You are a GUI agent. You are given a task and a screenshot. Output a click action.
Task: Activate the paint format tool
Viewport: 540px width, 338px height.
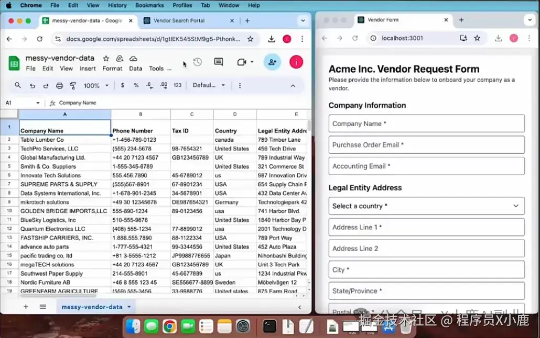(x=73, y=85)
